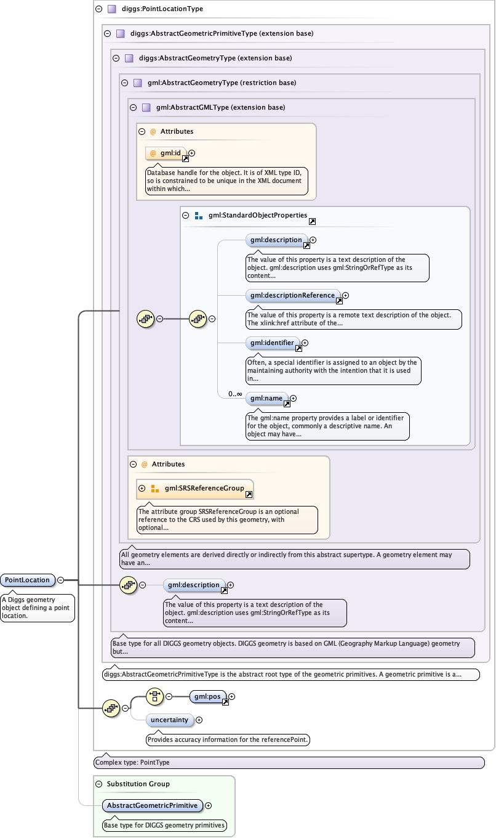Click the sequence compositor icon beside PointLocation uncertainty group
The image size is (496, 838).
click(111, 709)
